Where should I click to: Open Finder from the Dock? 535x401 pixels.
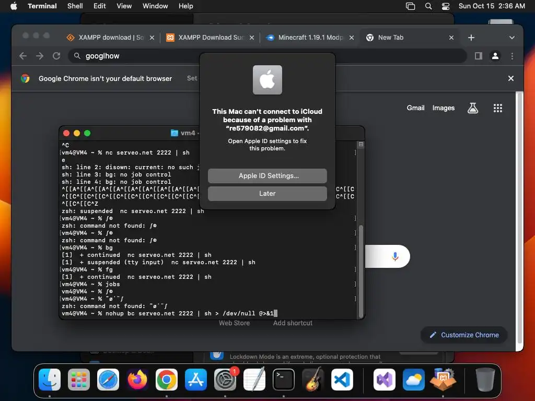point(50,380)
